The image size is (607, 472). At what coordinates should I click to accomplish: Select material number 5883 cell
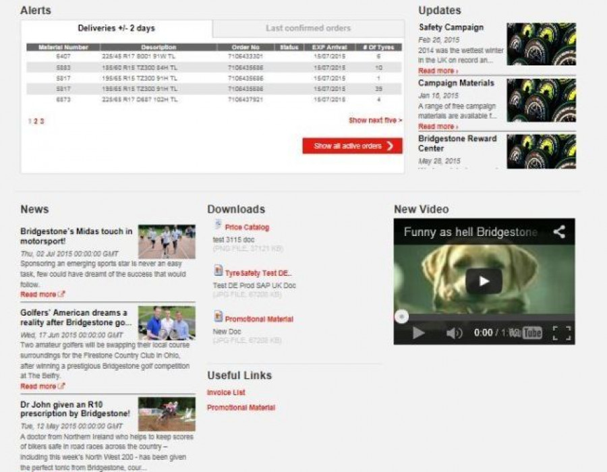coord(63,67)
